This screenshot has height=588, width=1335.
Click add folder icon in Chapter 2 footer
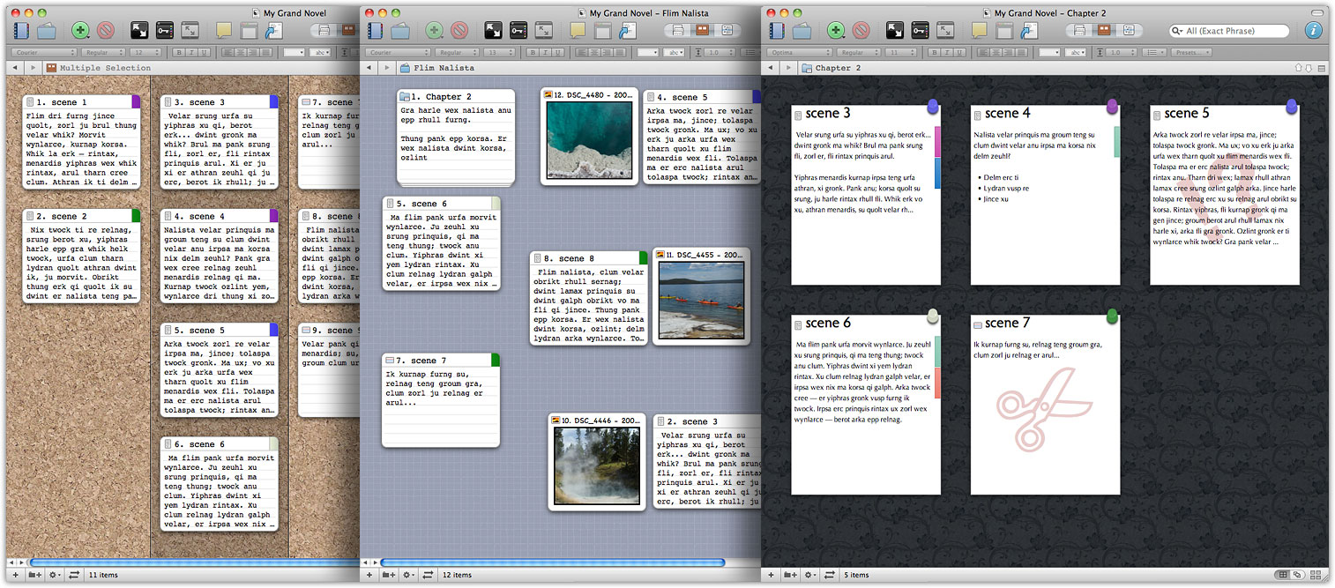click(790, 575)
